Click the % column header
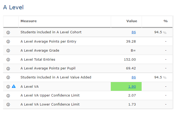This screenshot has height=113, width=174. [165, 21]
